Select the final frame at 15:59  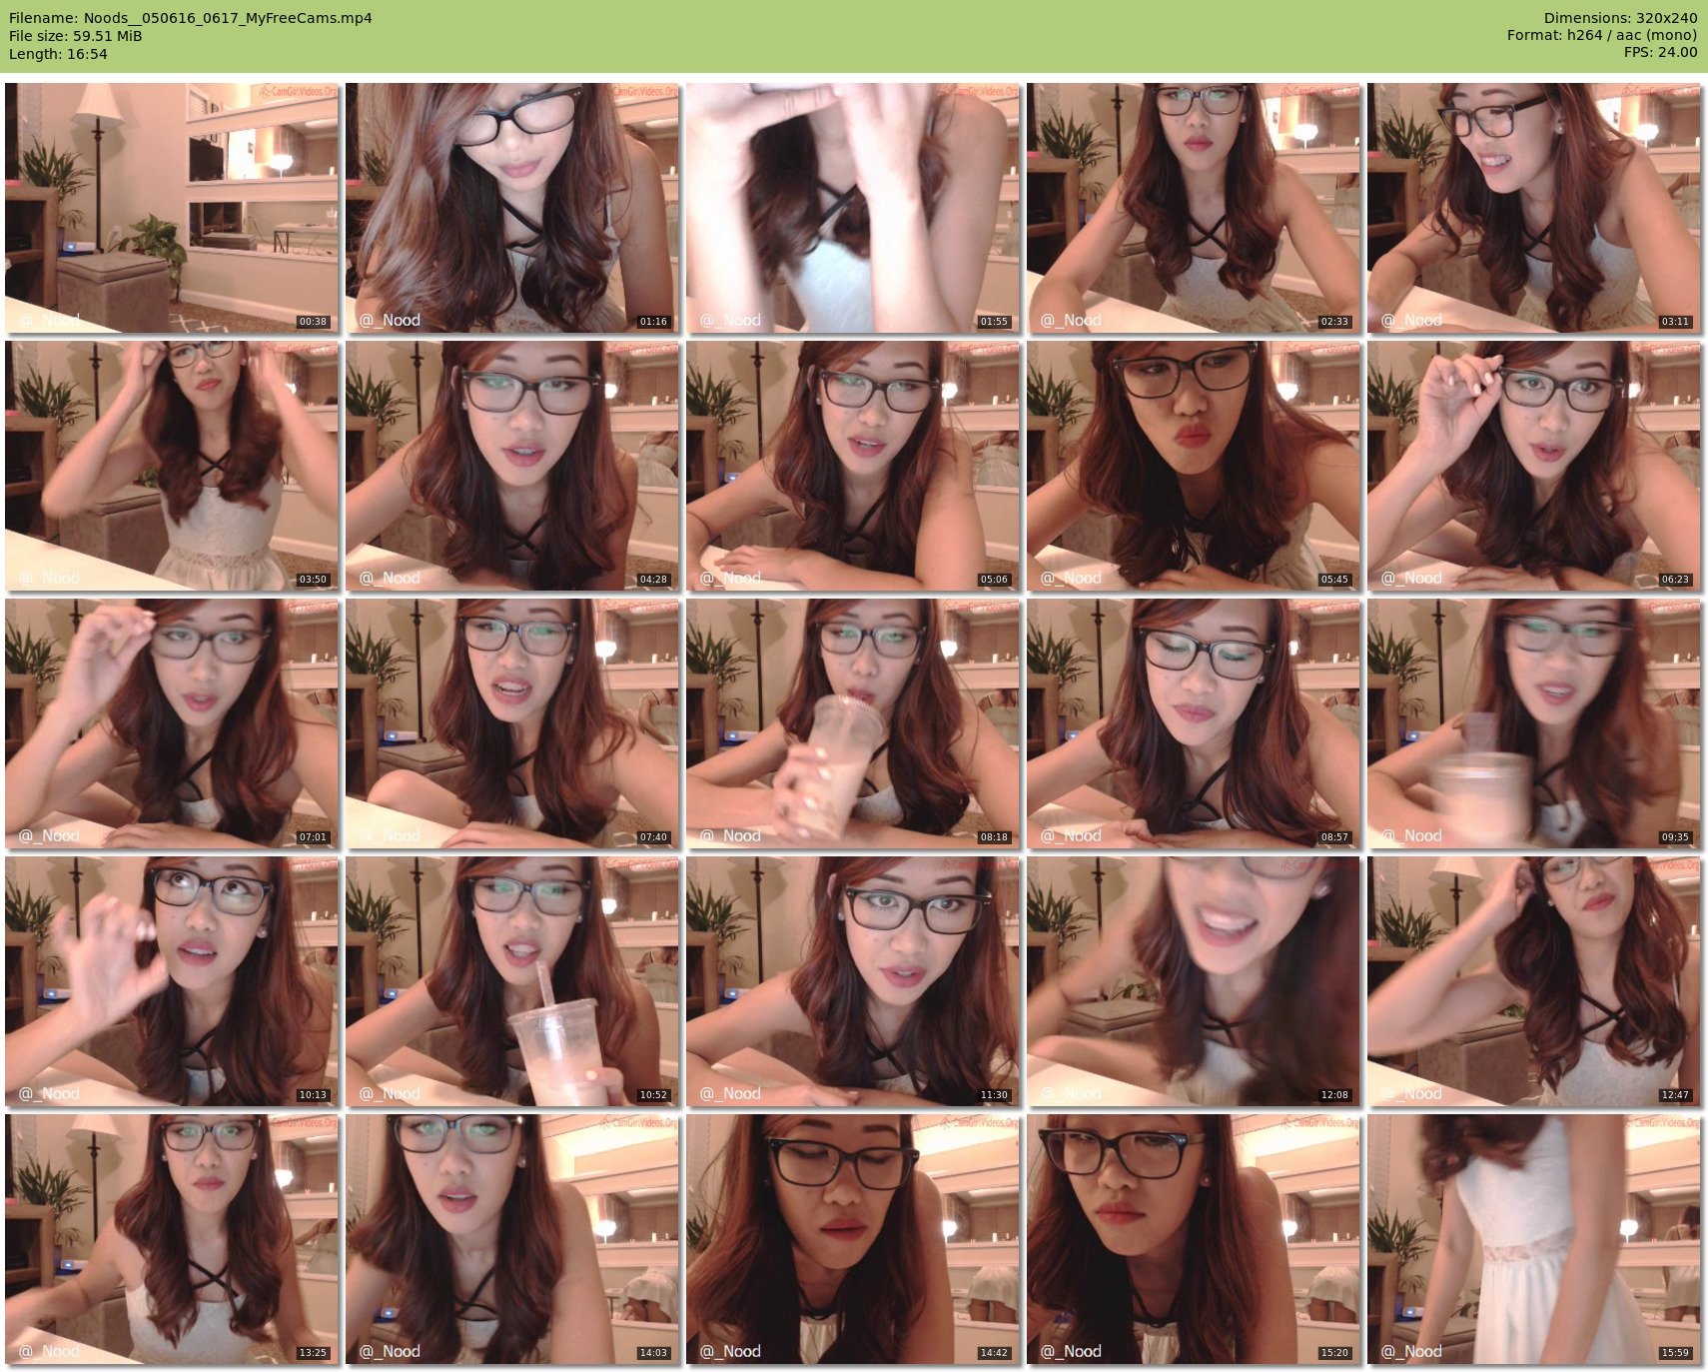pyautogui.click(x=1534, y=1239)
